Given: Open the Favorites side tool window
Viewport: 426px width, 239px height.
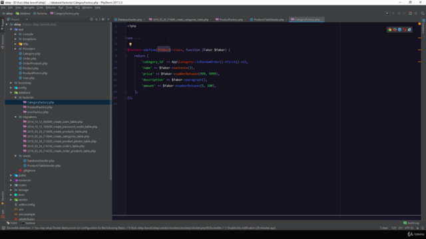Looking at the screenshot, I should (x=3, y=198).
